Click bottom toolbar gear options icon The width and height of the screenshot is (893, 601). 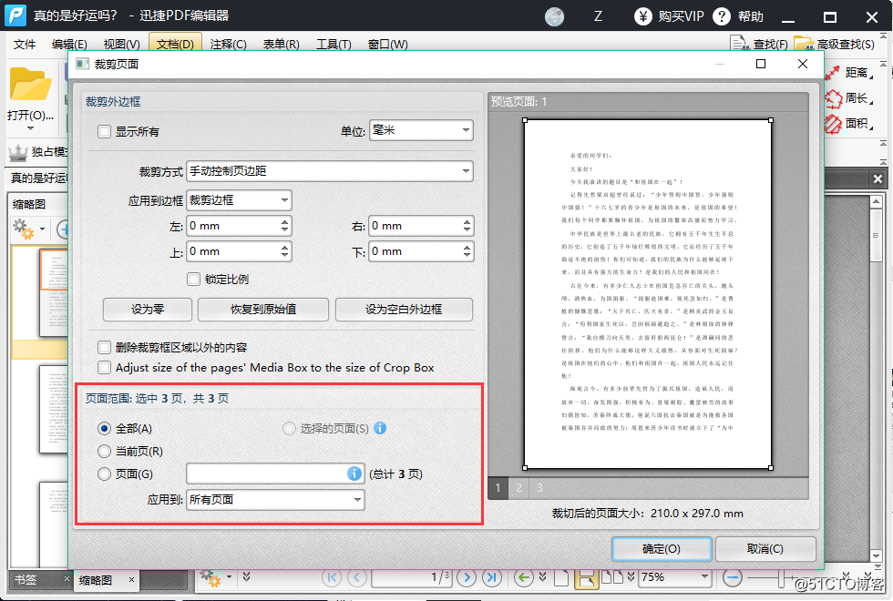pos(210,577)
